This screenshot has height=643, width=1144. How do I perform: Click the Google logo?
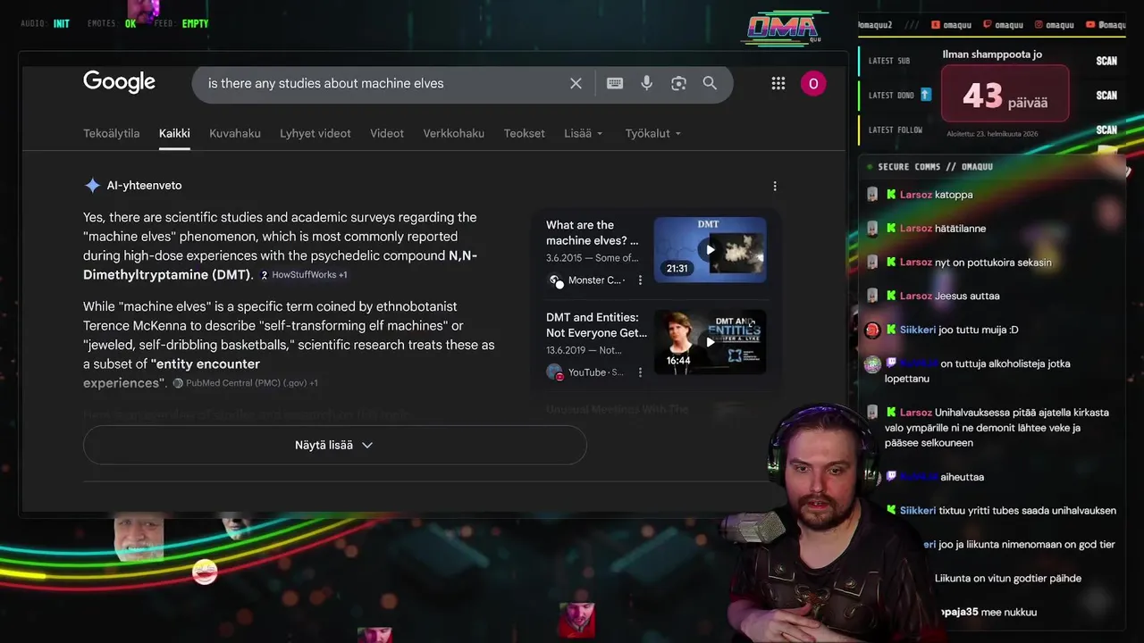tap(119, 82)
